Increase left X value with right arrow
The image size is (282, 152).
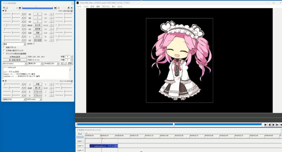click(25, 14)
